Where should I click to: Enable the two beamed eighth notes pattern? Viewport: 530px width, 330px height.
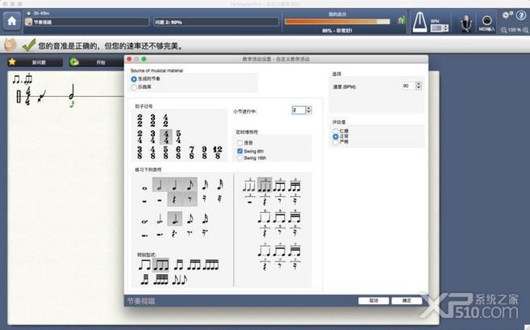tap(144, 265)
